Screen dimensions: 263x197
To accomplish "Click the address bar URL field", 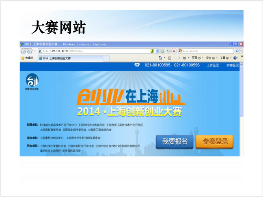I will 94,51.
